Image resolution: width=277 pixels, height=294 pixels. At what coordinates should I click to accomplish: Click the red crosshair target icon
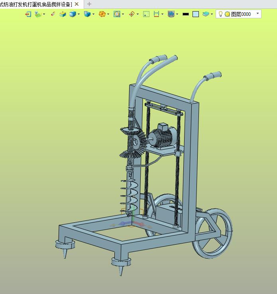132,14
